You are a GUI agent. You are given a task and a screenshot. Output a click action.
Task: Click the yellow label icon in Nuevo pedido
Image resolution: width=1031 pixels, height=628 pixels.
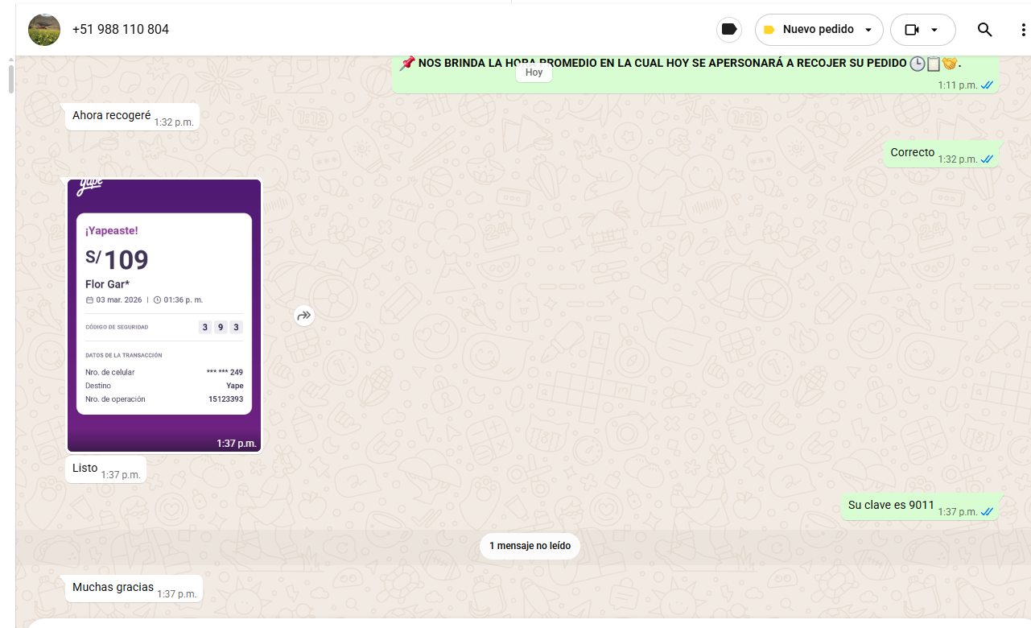(769, 30)
